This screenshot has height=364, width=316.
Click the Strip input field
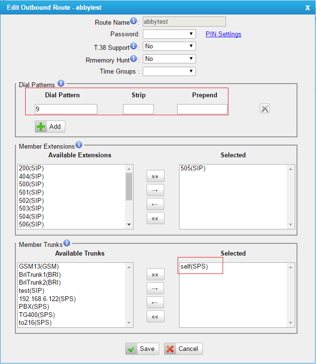click(x=138, y=109)
